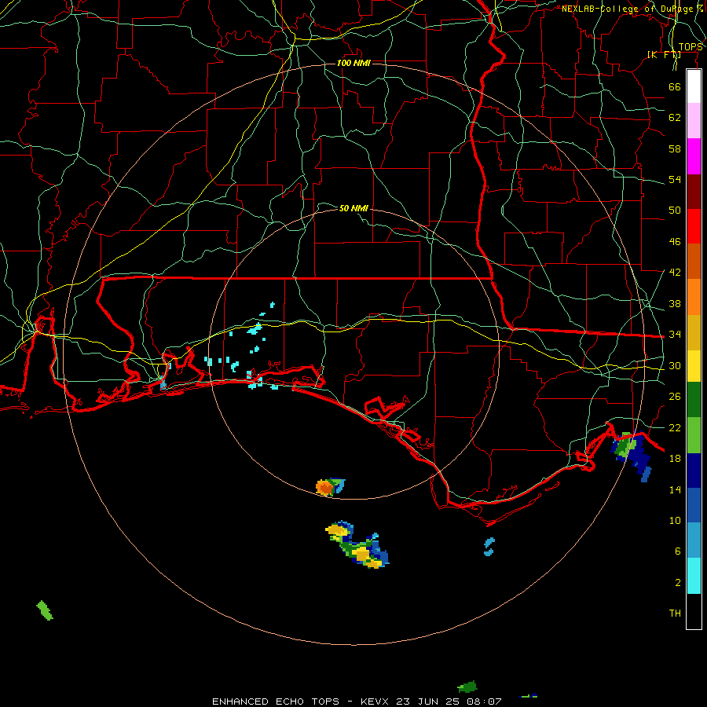Click the light green legend swatch
707x707 pixels.
pyautogui.click(x=694, y=435)
